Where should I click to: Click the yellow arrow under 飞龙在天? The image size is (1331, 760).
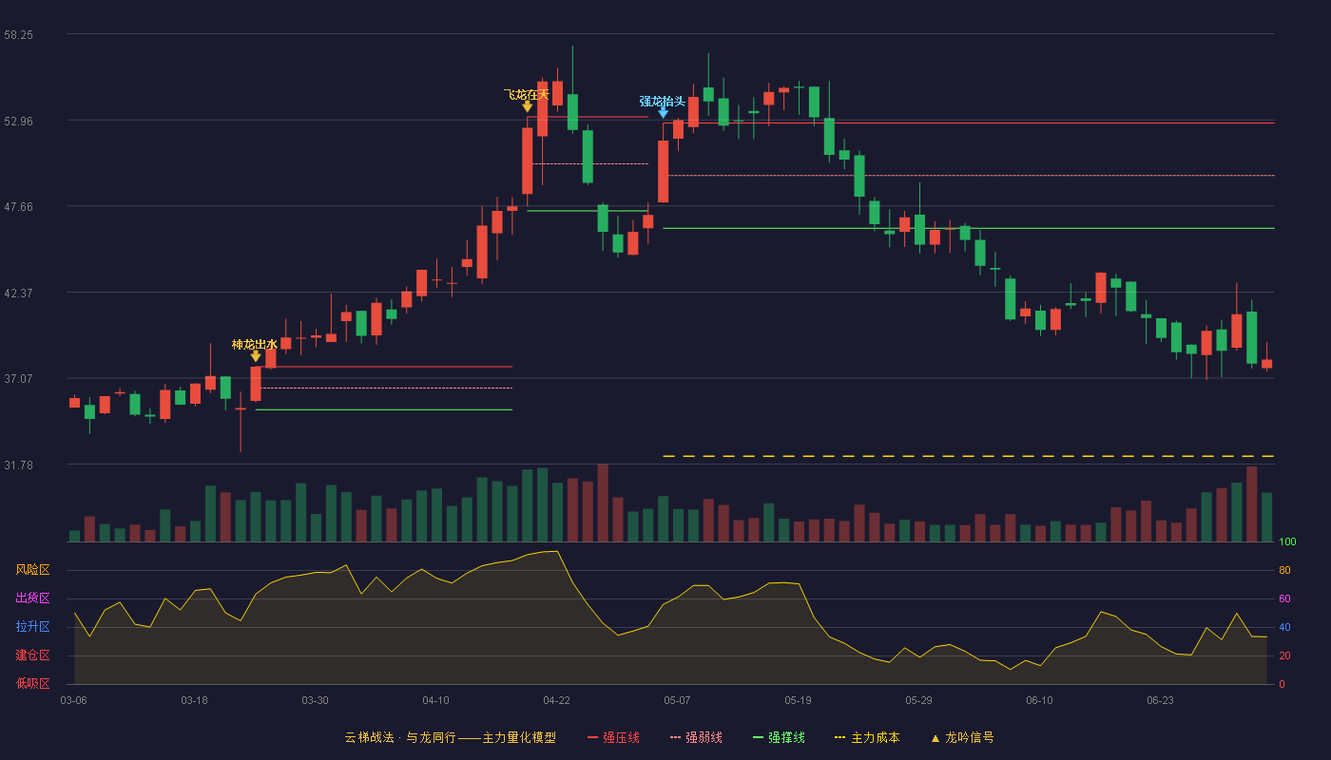[x=527, y=106]
